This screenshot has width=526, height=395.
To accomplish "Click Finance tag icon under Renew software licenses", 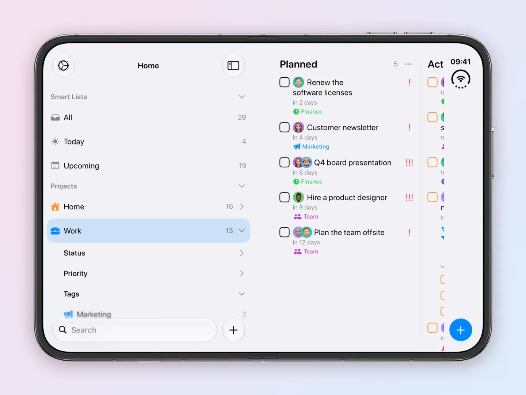I will click(296, 112).
